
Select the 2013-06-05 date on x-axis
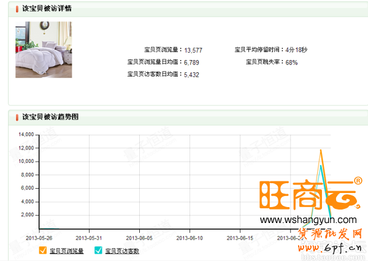140,237
